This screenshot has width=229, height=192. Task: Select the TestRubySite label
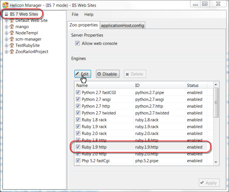coord(28,45)
